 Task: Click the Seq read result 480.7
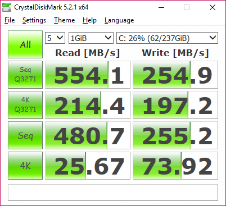coord(88,135)
